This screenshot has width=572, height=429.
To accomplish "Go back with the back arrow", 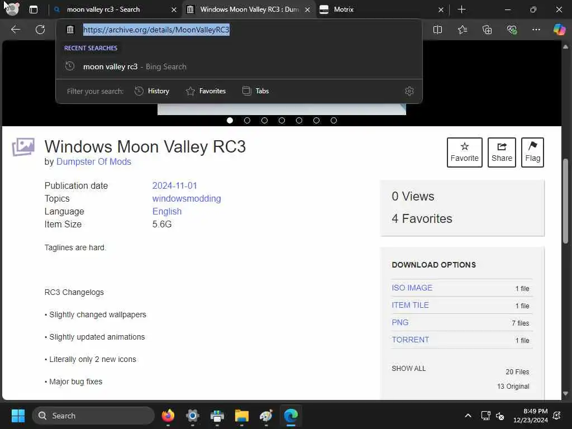I will 15,30.
